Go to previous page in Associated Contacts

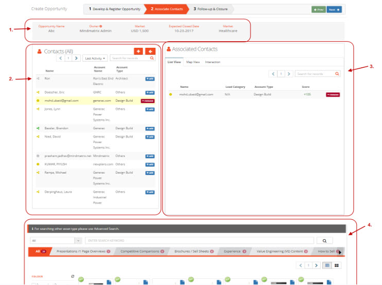tap(273, 74)
